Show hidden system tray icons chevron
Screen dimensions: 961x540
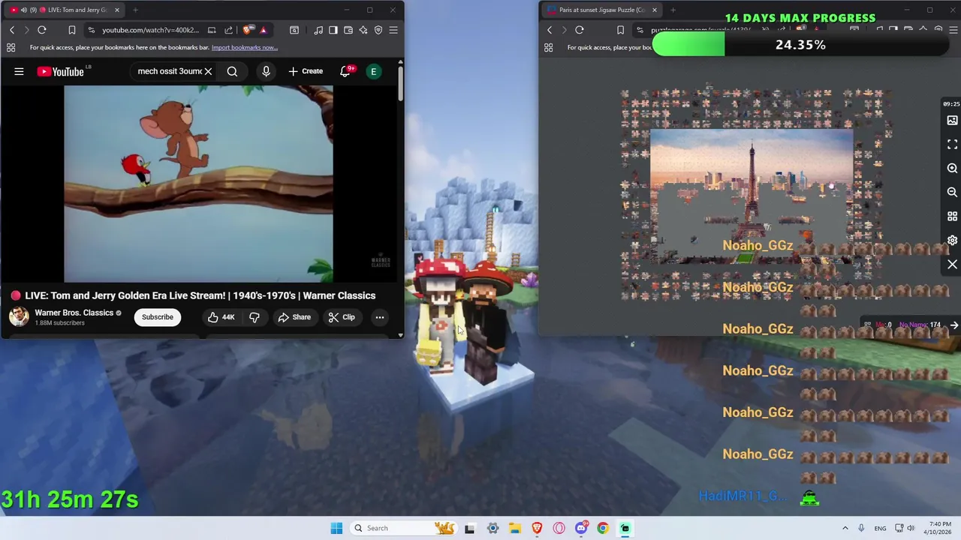point(845,528)
